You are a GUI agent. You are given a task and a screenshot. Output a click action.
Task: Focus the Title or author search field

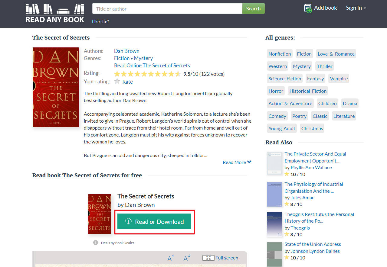pos(167,8)
